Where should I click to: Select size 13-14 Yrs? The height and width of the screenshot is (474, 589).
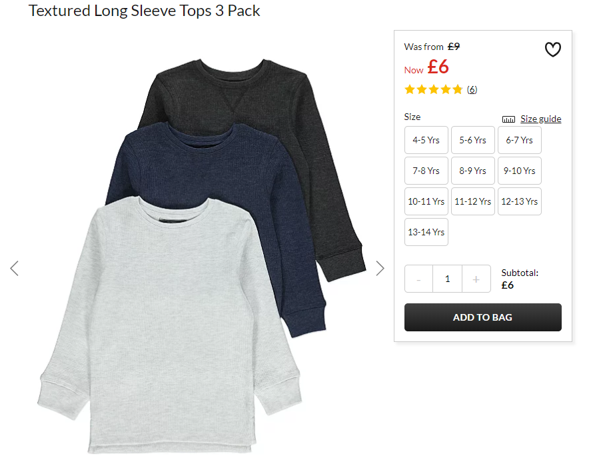[426, 232]
